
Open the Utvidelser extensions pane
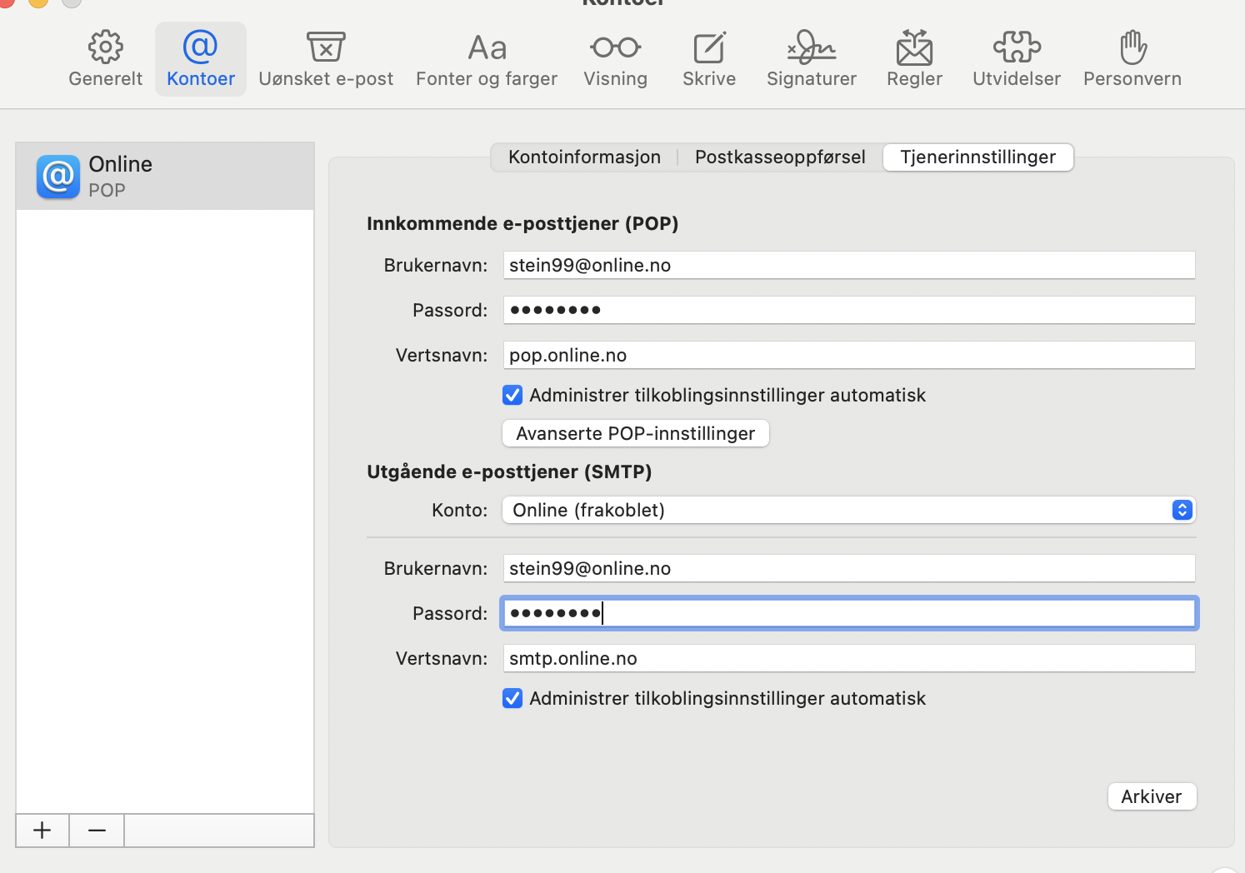click(x=1017, y=59)
